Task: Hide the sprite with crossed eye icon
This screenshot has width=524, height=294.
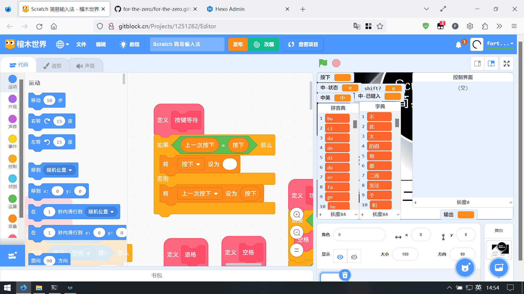Action: click(354, 257)
